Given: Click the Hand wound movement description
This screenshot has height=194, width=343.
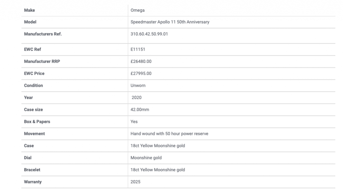Looking at the screenshot, I should click(169, 134).
